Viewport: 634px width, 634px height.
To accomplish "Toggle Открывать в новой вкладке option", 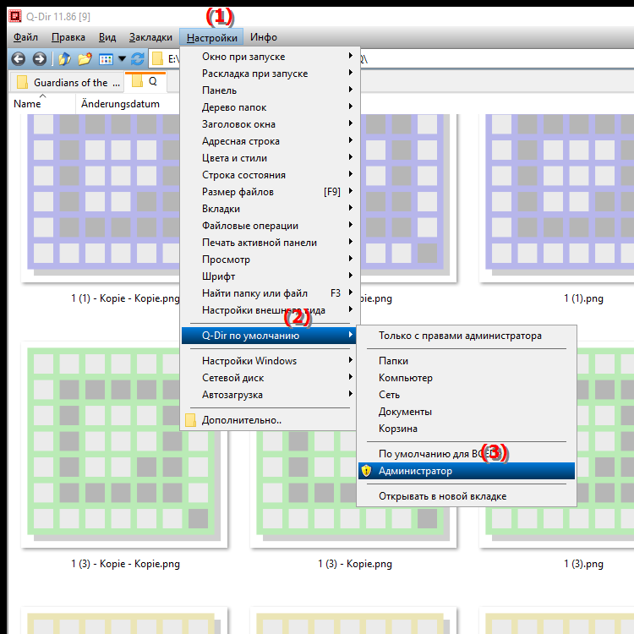I will pyautogui.click(x=466, y=496).
